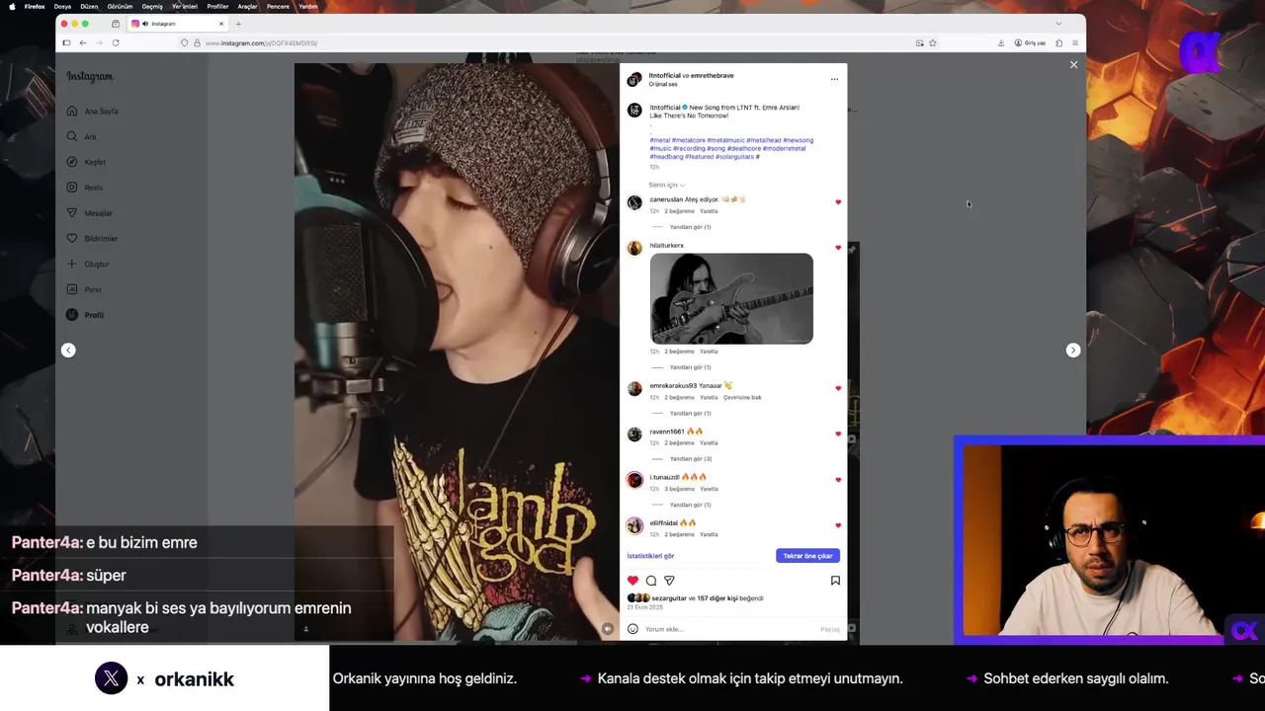1265x711 pixels.
Task: Open Firefox downloads icon
Action: [x=1001, y=43]
